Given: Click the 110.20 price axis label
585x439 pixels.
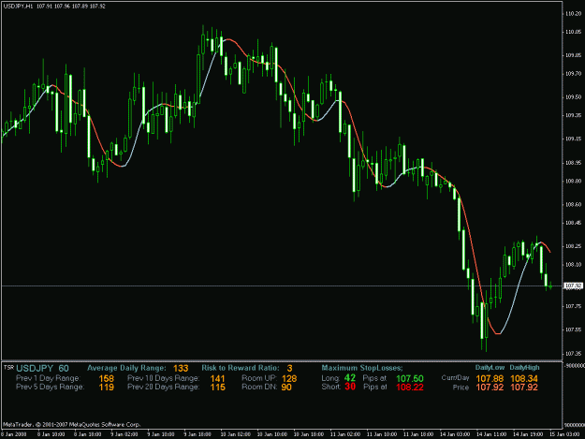Looking at the screenshot, I should click(574, 14).
